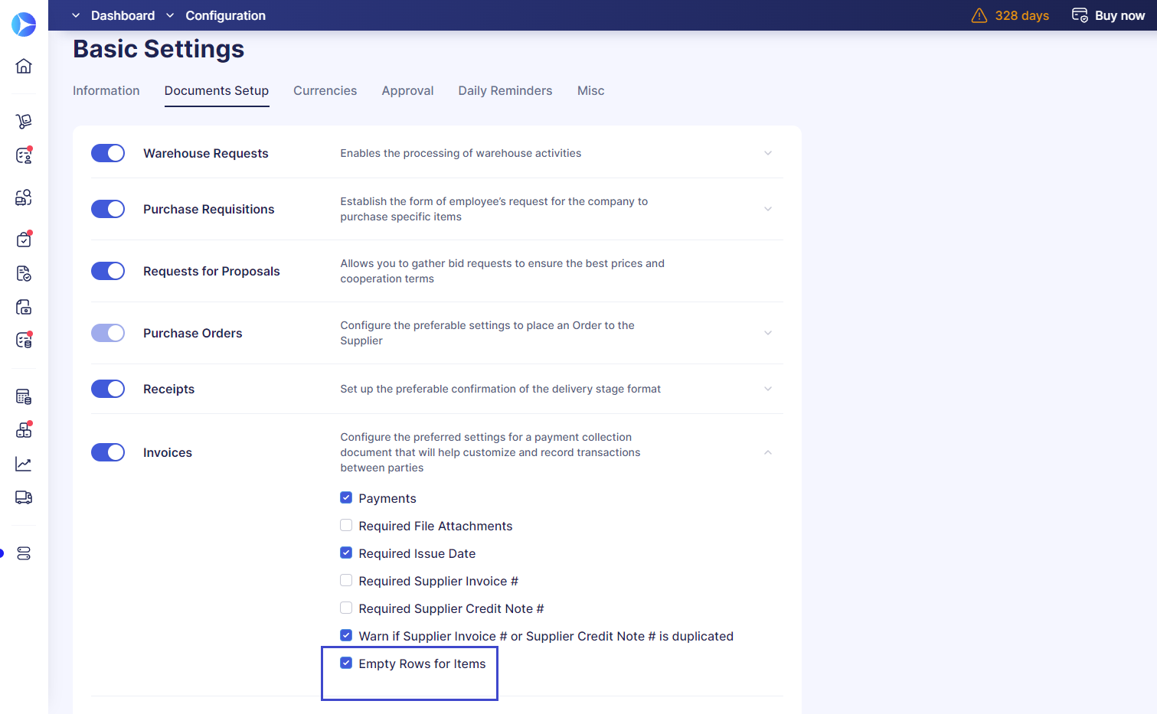Open the Daily Reminders tab
Viewport: 1157px width, 714px height.
(x=505, y=90)
